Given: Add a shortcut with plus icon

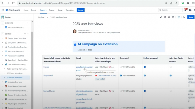Looking at the screenshot, I should pos(28,23).
